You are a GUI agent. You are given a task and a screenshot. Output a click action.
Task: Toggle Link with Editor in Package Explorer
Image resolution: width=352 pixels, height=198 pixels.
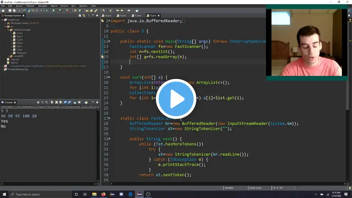coord(84,16)
